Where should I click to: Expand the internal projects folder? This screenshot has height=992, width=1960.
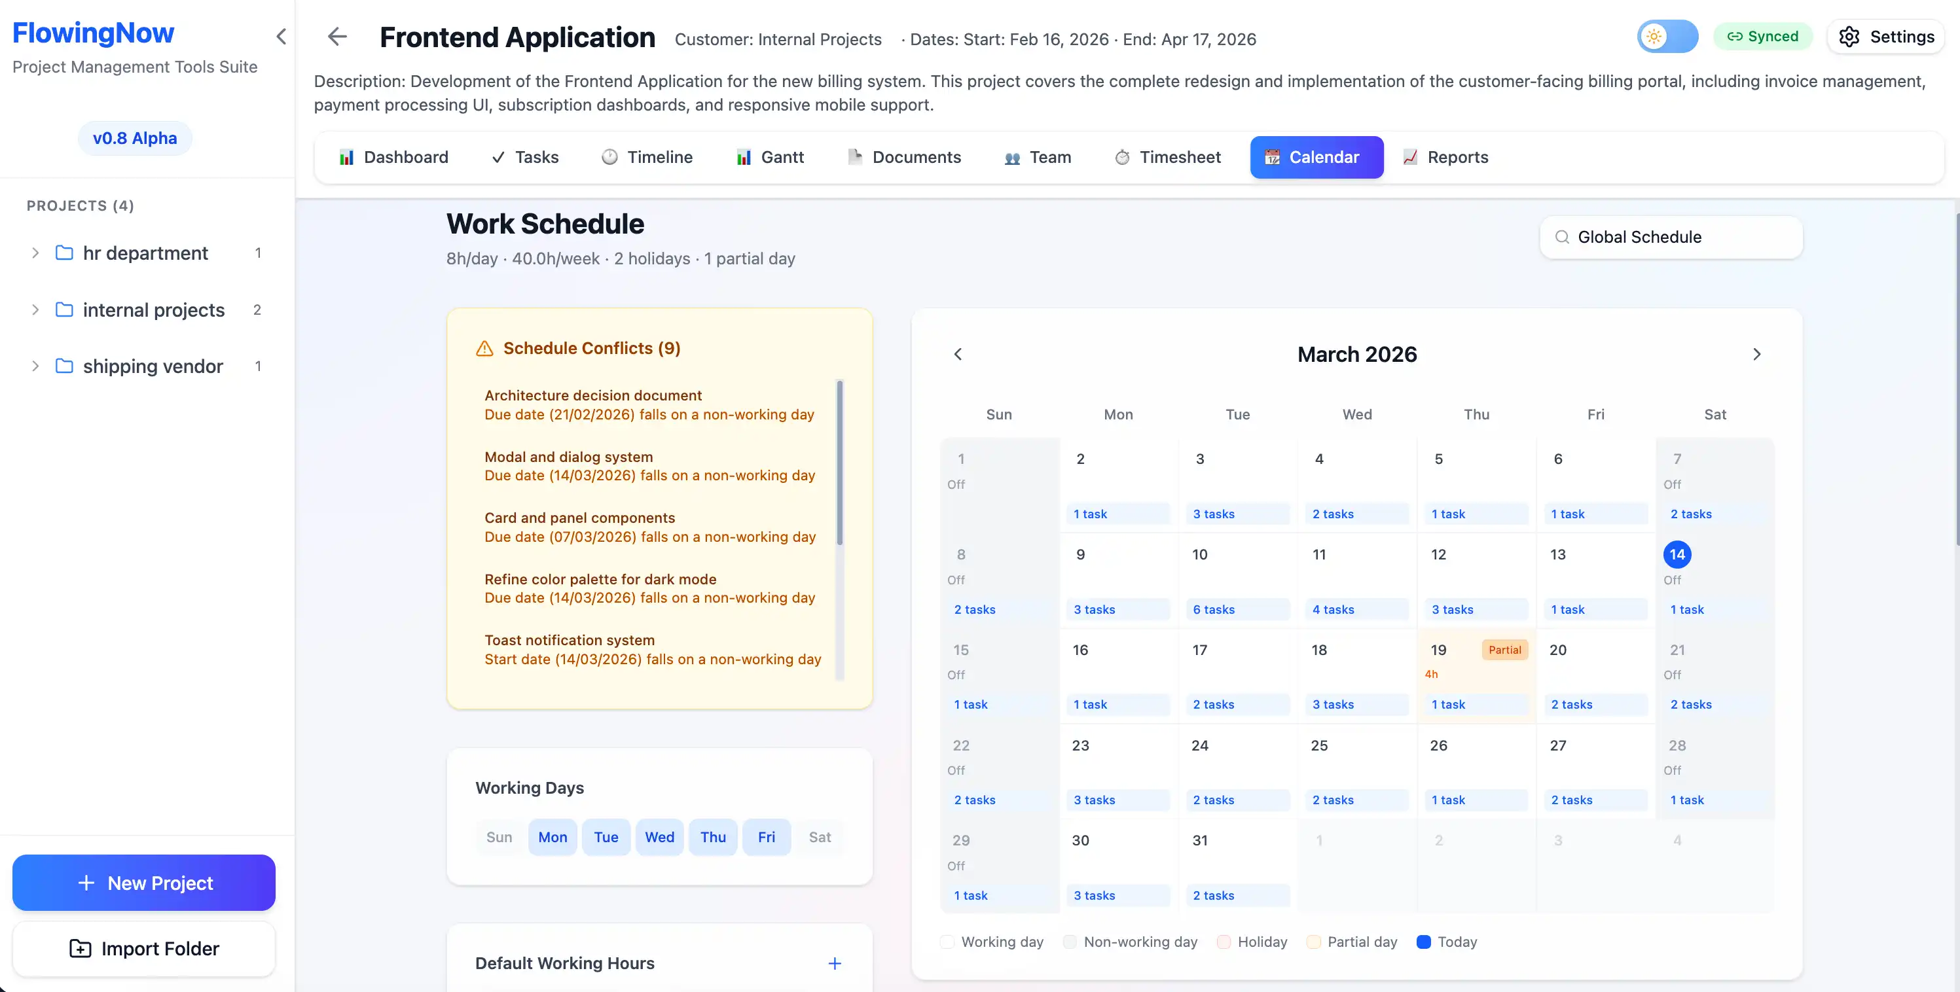click(x=35, y=310)
